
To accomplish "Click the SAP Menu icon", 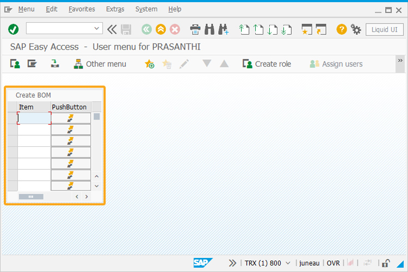I will [32, 64].
